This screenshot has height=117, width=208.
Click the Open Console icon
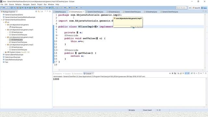pos(199,73)
